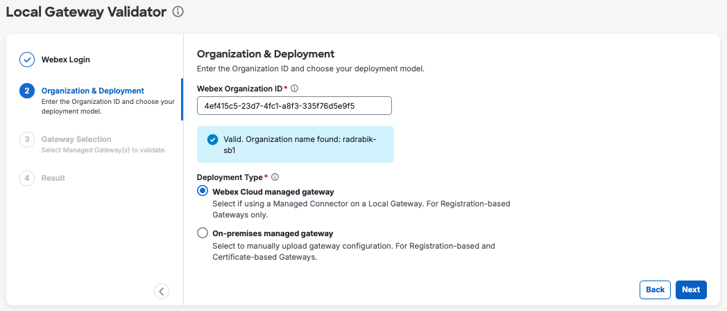Click info icon next to Webex Organization ID
This screenshot has height=311, width=727.
pyautogui.click(x=294, y=88)
